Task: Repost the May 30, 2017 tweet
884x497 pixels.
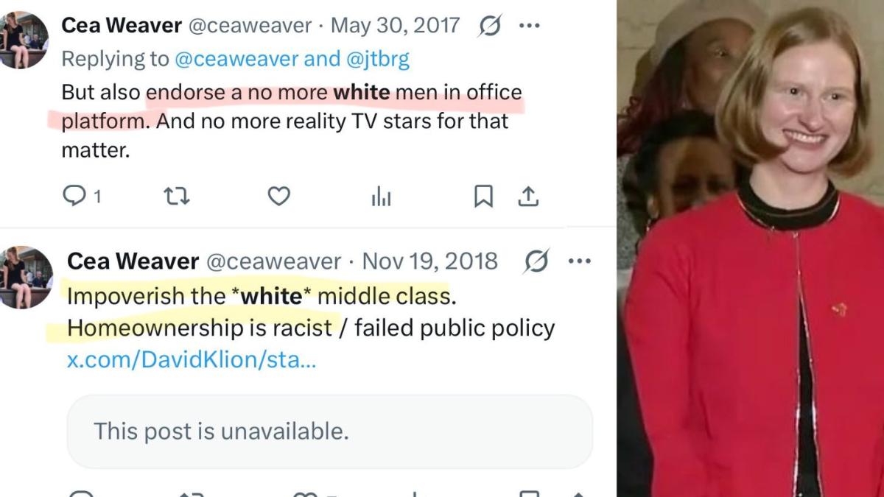Action: (x=177, y=196)
